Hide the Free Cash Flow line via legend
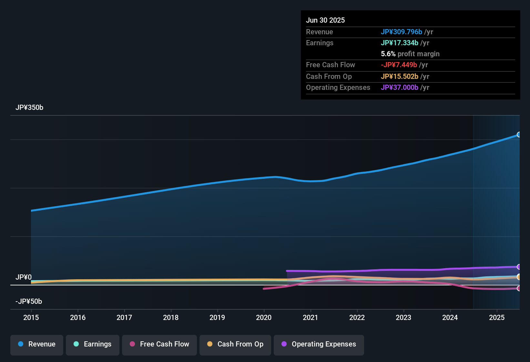 [x=159, y=344]
